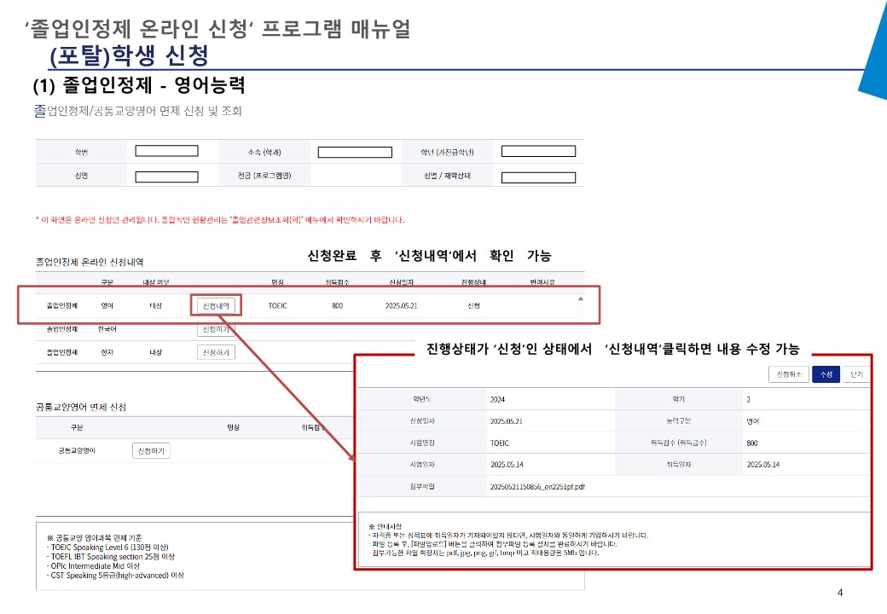This screenshot has width=887, height=614.
Task: Click the 학번 label cell
Action: 82,152
